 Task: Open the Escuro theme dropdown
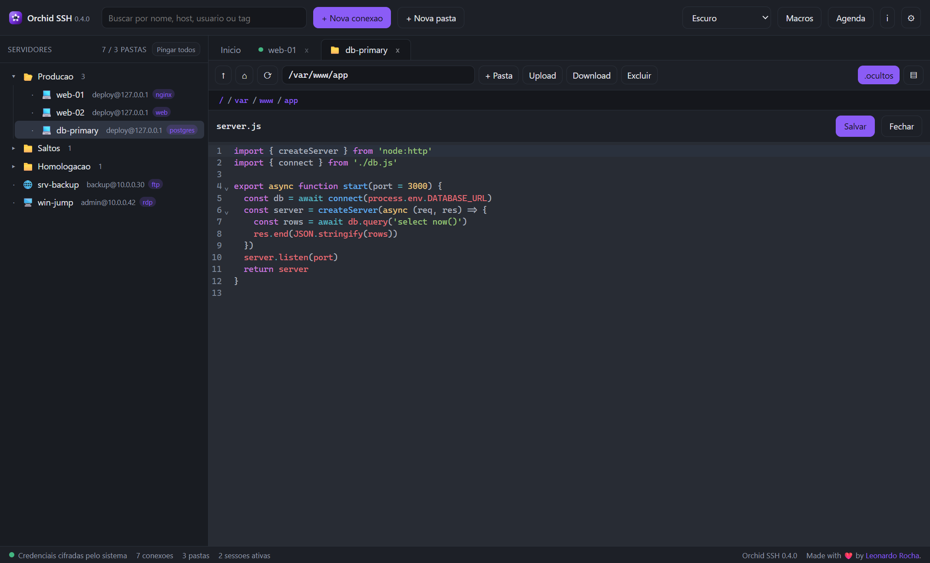727,18
